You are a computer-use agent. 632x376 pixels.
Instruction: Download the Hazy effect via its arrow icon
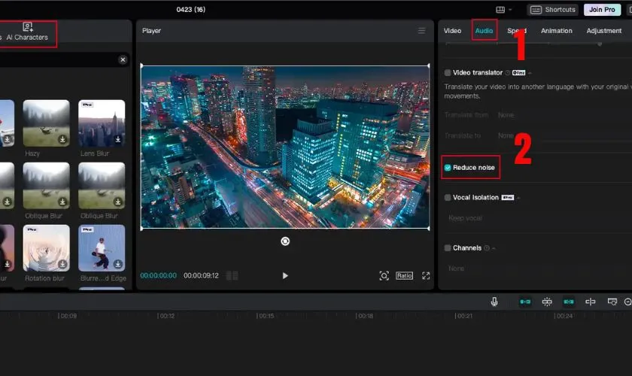tap(62, 139)
